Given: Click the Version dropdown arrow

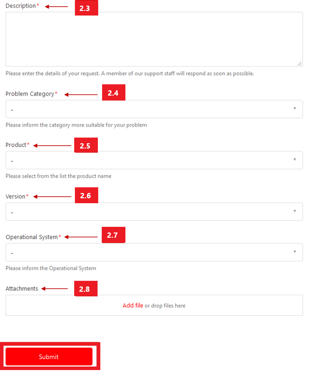Looking at the screenshot, I should click(x=295, y=211).
